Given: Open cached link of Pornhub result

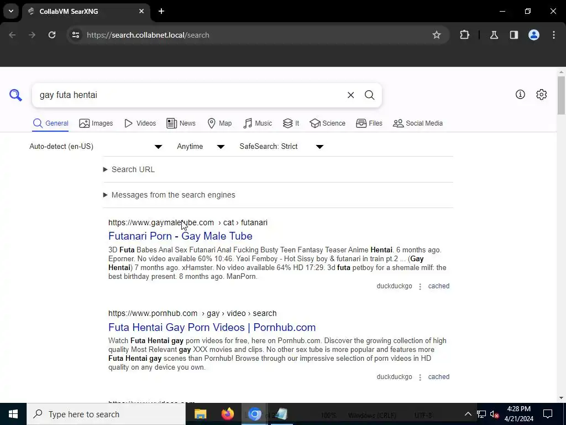Looking at the screenshot, I should click(438, 376).
